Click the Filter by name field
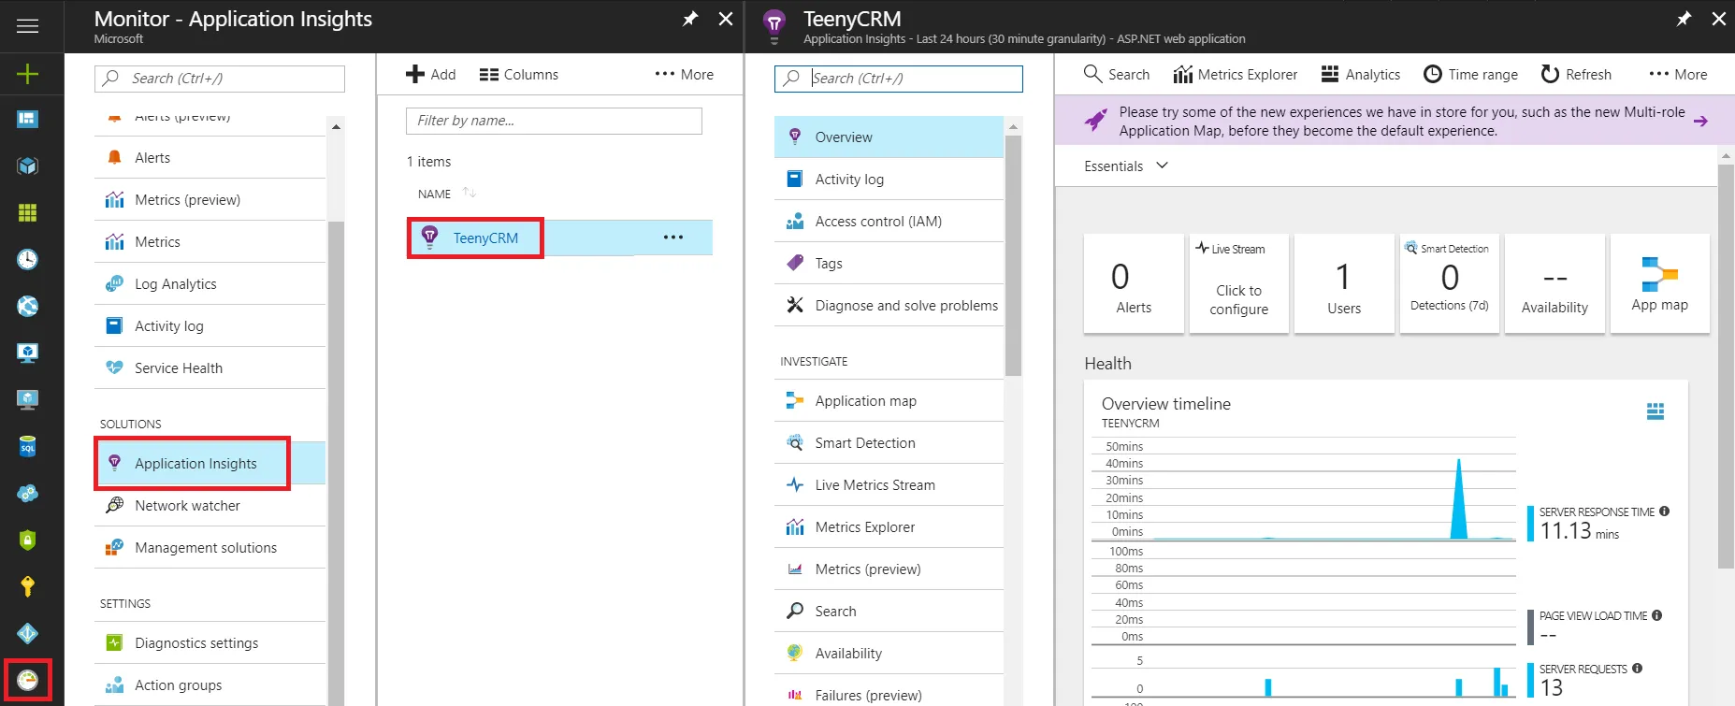This screenshot has height=706, width=1735. coord(554,121)
